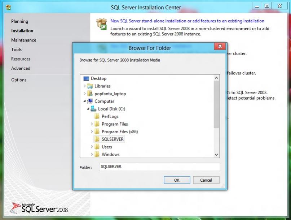Viewport: 291px width, 220px height.
Task: Expand the Program Files (x86) folder node
Action: [x=92, y=131]
